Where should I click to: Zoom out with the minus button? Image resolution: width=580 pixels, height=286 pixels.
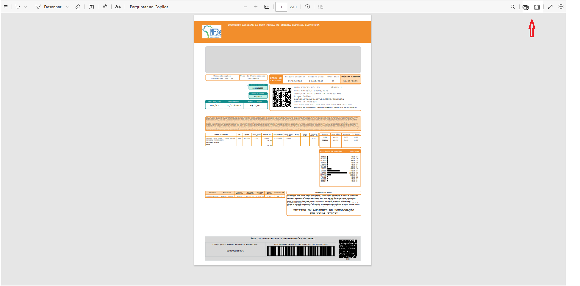(245, 7)
